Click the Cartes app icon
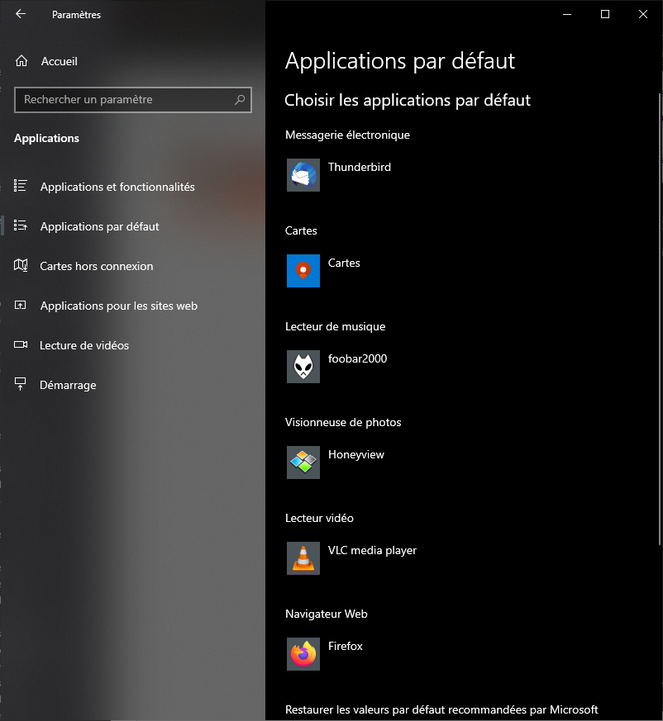This screenshot has width=663, height=721. point(303,271)
